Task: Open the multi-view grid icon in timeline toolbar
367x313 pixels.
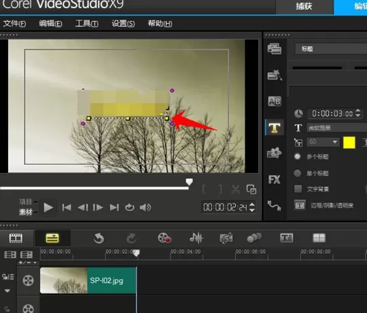Action: [x=319, y=238]
